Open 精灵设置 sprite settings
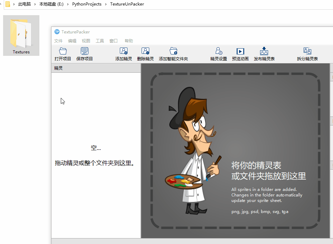The height and width of the screenshot is (244, 333). 219,54
